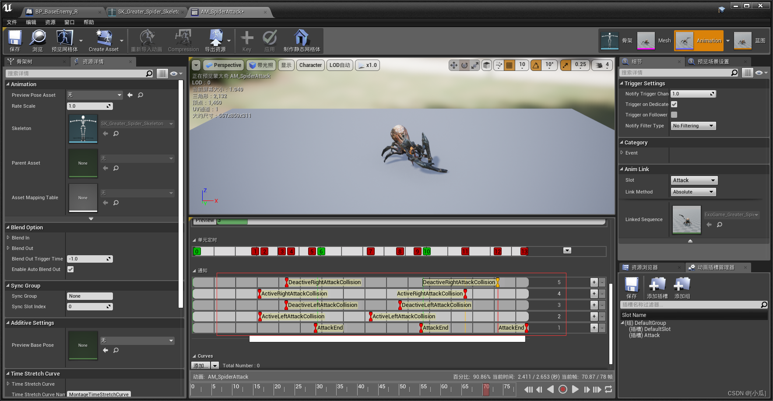Open the Slot Attack dropdown
Image resolution: width=773 pixels, height=401 pixels.
coord(694,180)
